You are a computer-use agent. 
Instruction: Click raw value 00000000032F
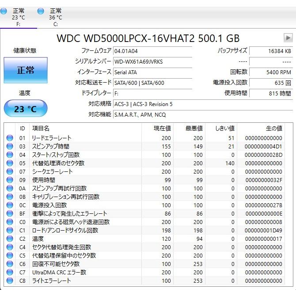(264, 180)
